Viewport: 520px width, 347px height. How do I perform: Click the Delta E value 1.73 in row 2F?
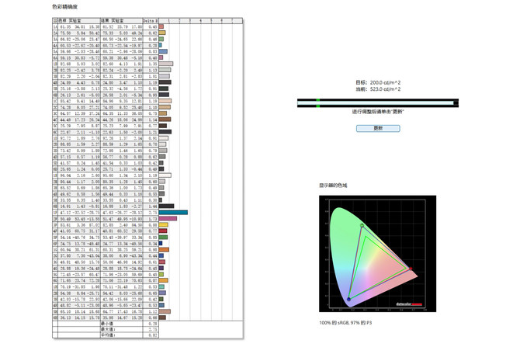(x=153, y=219)
